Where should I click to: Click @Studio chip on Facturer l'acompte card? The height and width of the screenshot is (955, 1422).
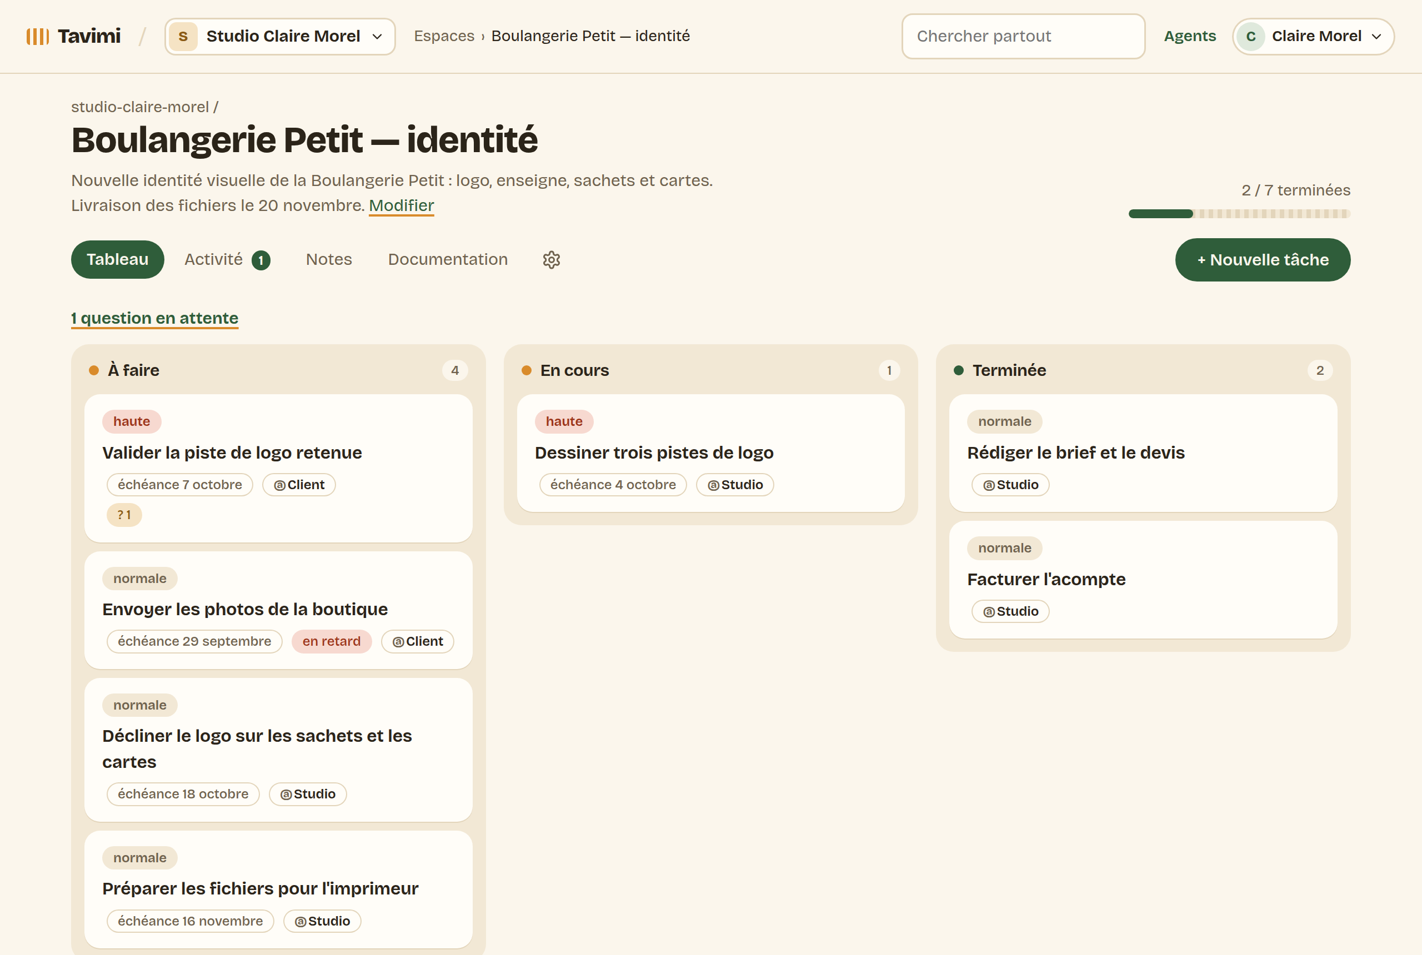pyautogui.click(x=1011, y=612)
